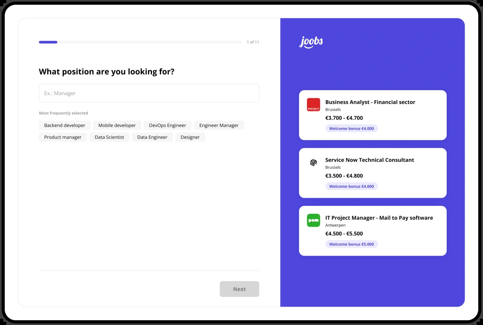Pick the Data Scientist option
Viewport: 483px width, 325px height.
pos(109,137)
